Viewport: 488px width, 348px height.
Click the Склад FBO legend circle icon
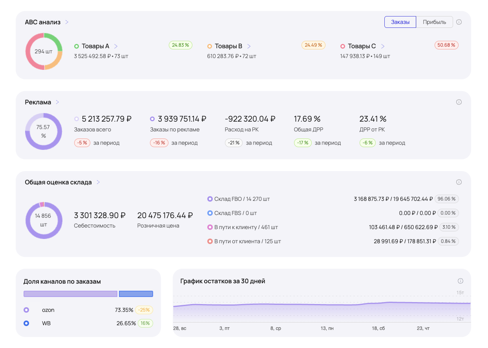pos(210,199)
